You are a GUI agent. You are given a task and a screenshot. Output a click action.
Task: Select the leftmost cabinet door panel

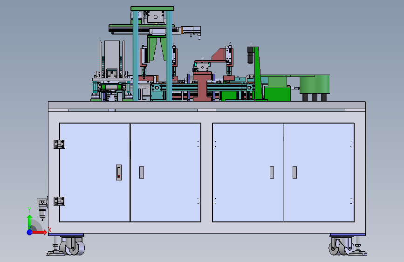95,172
